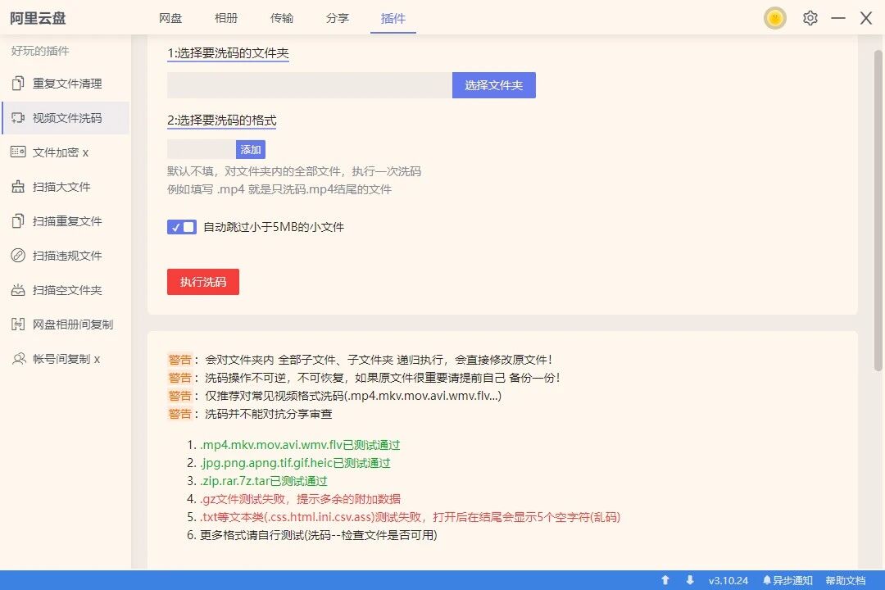Switch to the 相册 tab

226,18
